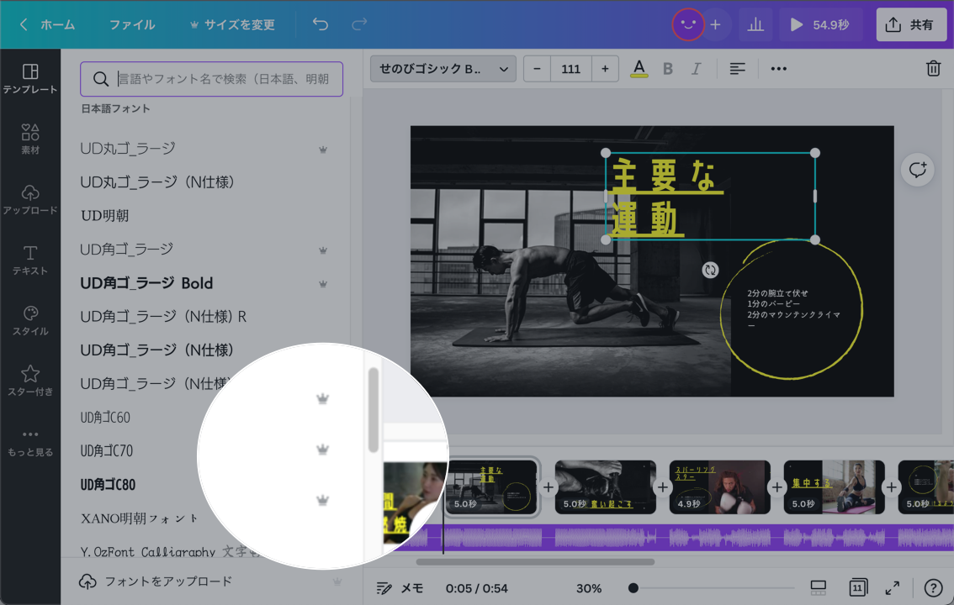Viewport: 954px width, 605px height.
Task: Open the analytics bar chart icon
Action: [x=755, y=25]
